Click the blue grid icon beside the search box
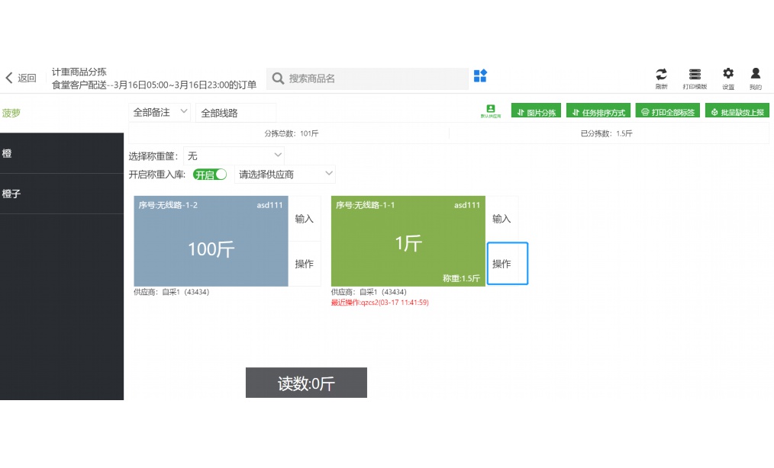This screenshot has height=468, width=774. (x=479, y=77)
